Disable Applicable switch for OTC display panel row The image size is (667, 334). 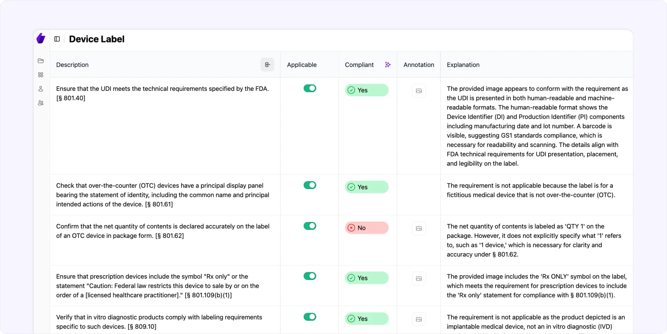click(310, 185)
